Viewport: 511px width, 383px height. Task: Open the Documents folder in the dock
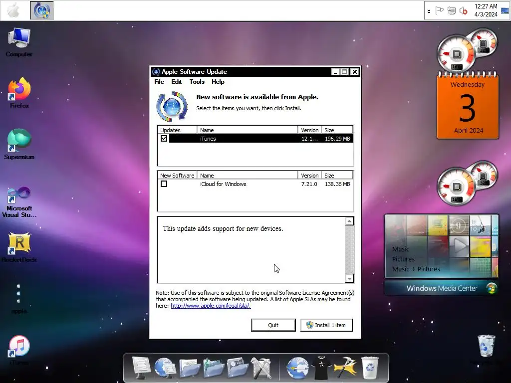pyautogui.click(x=189, y=368)
